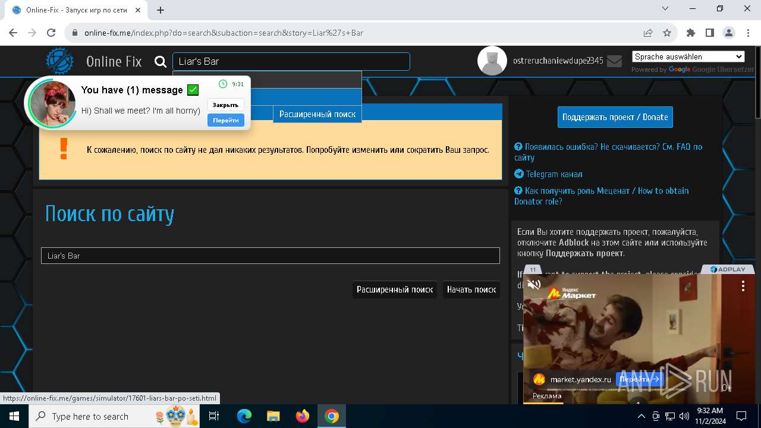Click the Расширенный поиск button below search field
Screen dimensions: 761x428
coord(395,289)
